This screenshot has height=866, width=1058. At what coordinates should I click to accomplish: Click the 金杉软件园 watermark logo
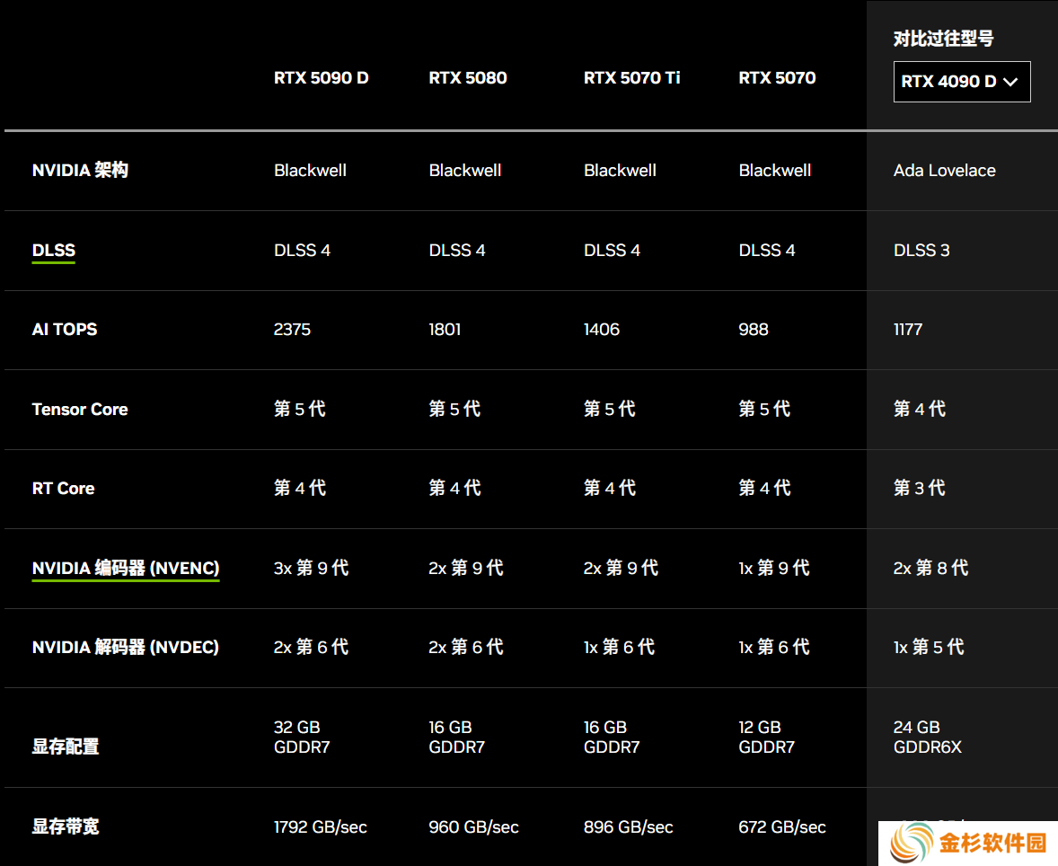click(968, 843)
